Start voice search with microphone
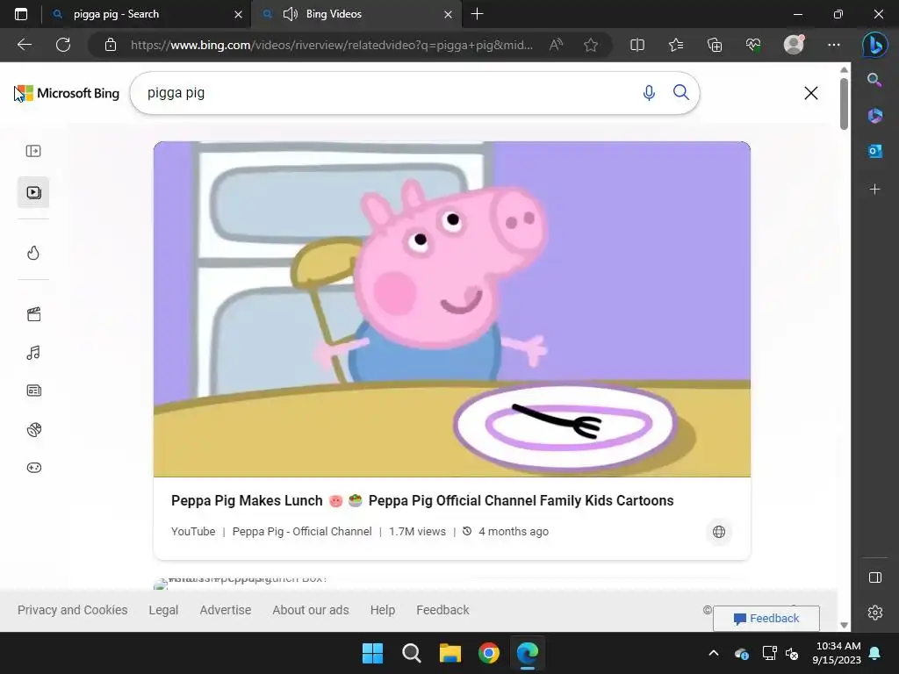The height and width of the screenshot is (674, 899). (x=649, y=93)
